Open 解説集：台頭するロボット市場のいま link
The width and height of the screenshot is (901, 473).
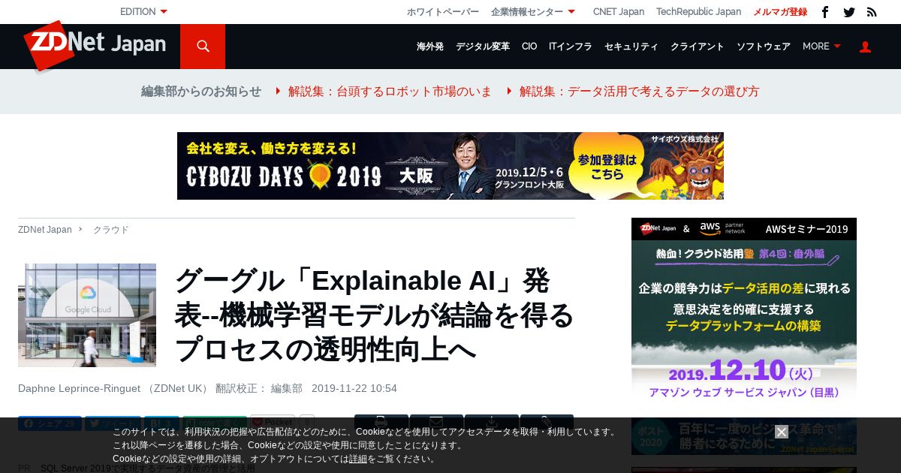[390, 92]
